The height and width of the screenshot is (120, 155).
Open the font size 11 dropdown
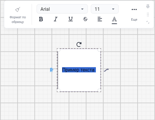click(105, 9)
